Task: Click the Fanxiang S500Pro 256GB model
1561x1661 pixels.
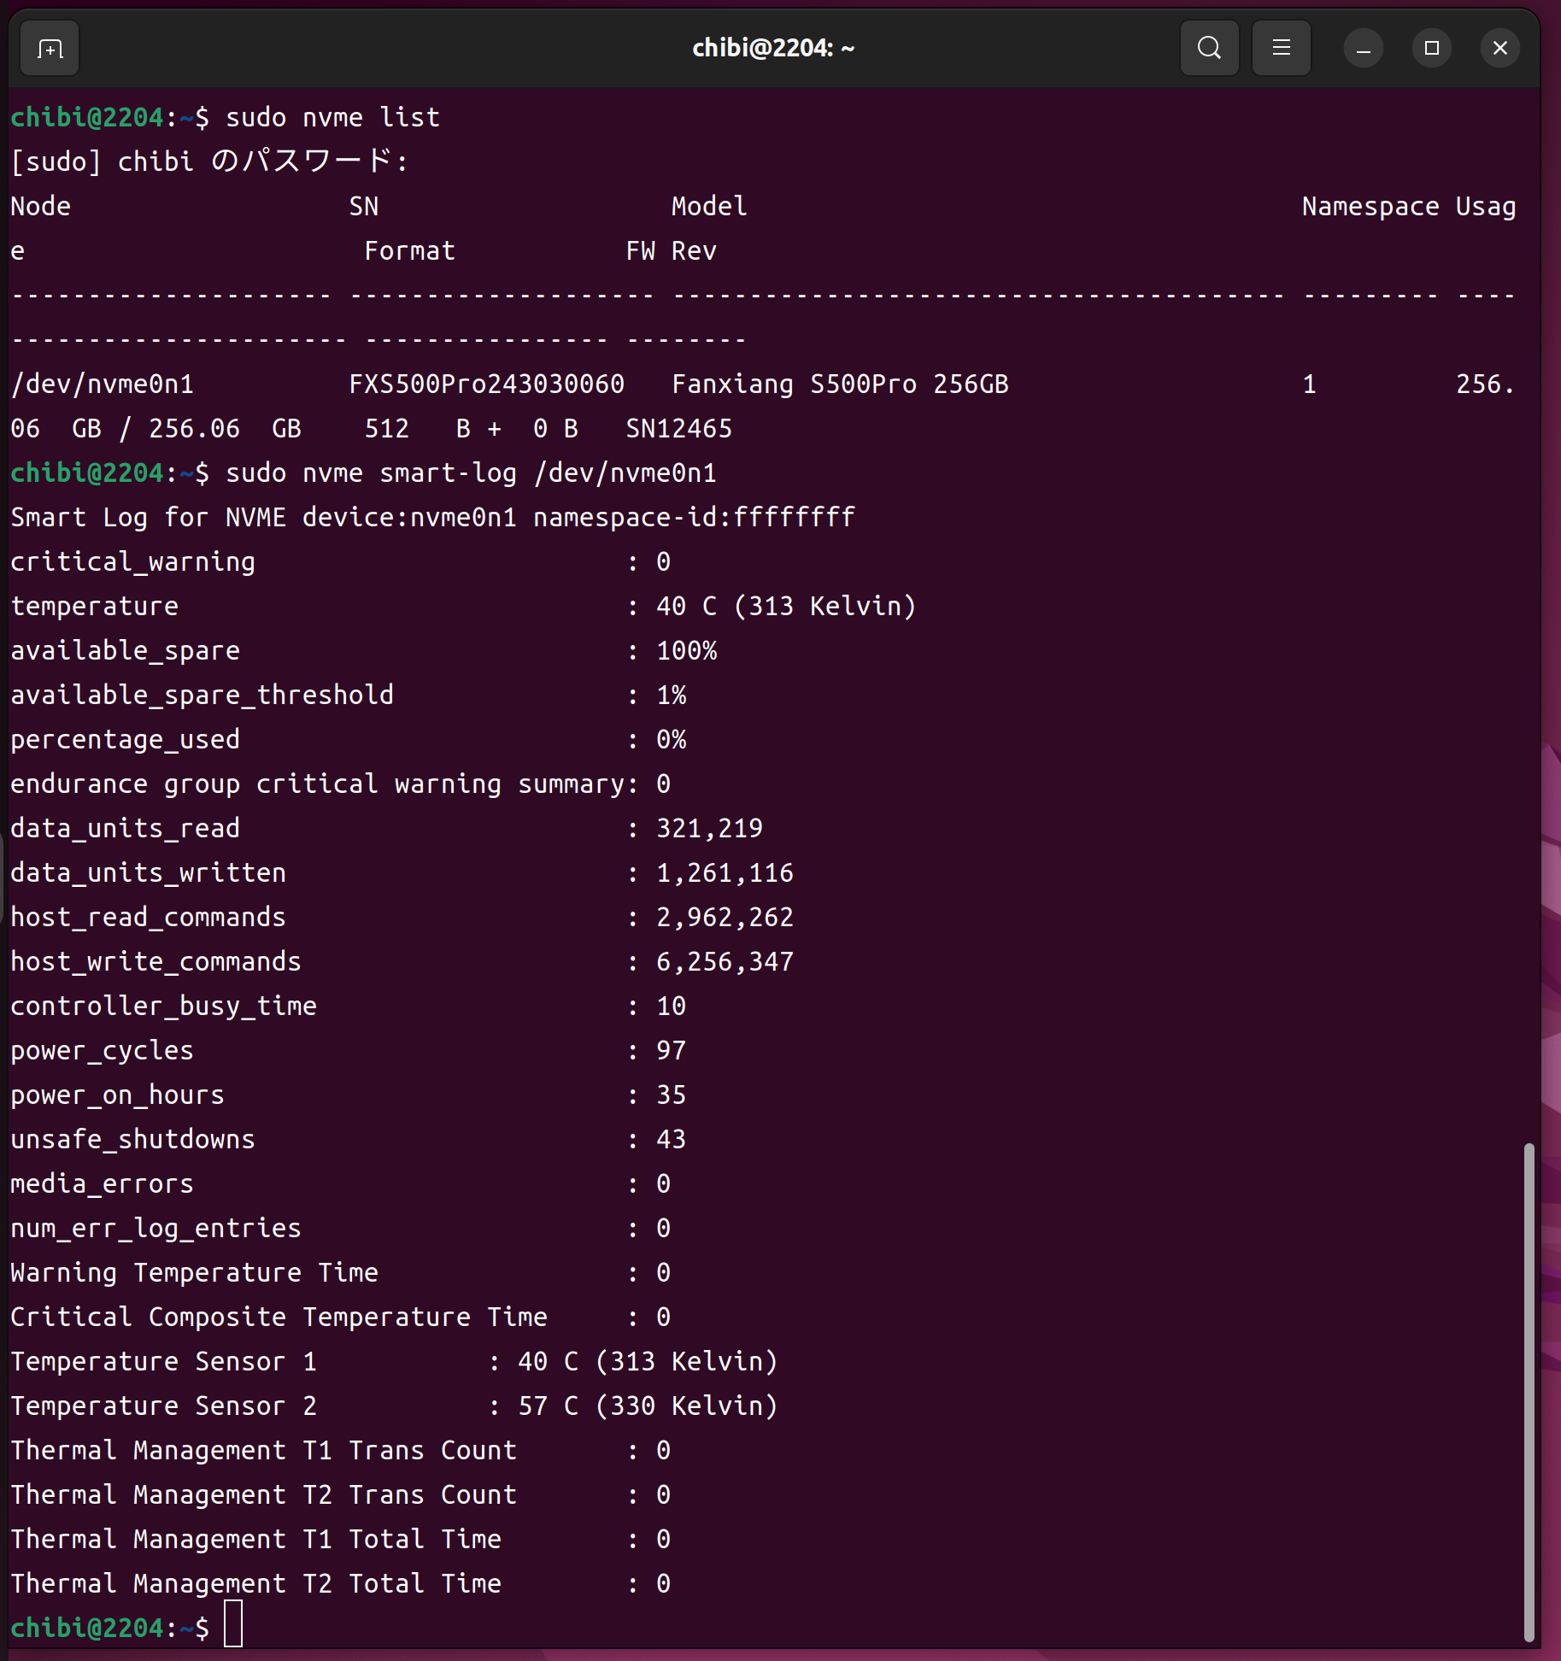Action: [x=839, y=384]
